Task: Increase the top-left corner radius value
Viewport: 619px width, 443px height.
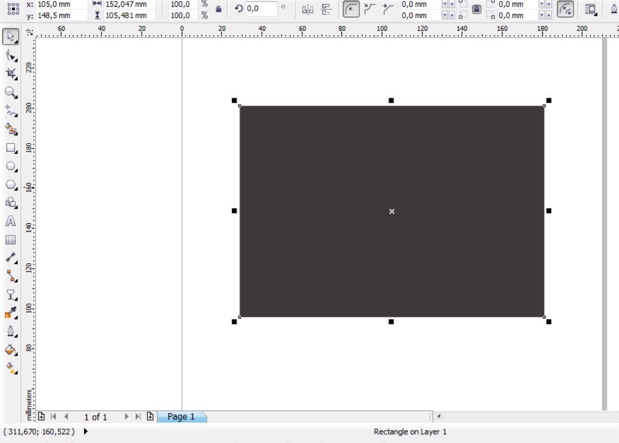Action: coord(452,4)
